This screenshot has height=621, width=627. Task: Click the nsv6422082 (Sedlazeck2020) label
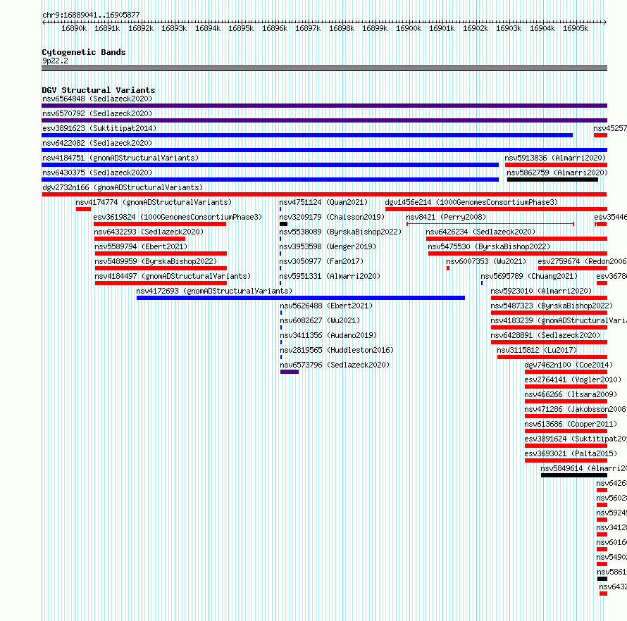pyautogui.click(x=97, y=143)
